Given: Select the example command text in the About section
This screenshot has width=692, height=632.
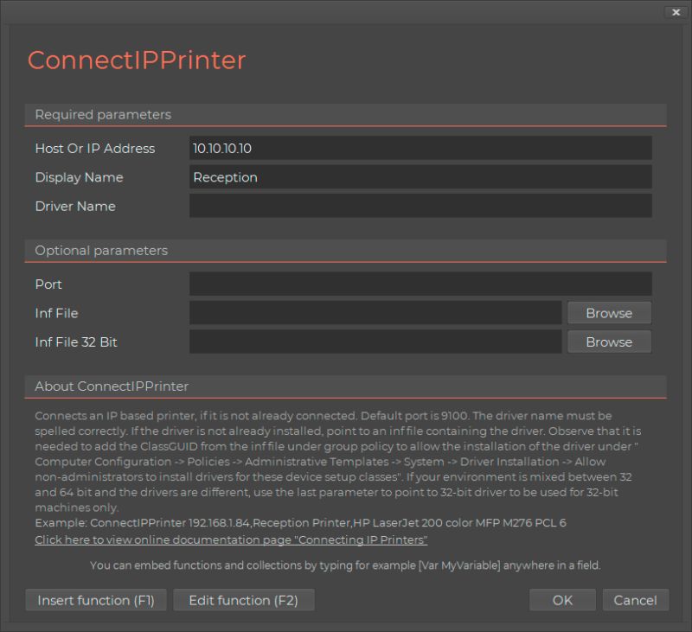Looking at the screenshot, I should [301, 522].
